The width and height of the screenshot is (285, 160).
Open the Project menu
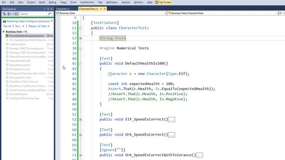31,2
